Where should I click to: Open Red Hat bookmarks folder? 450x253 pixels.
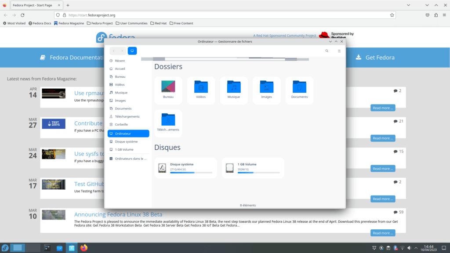pos(158,23)
